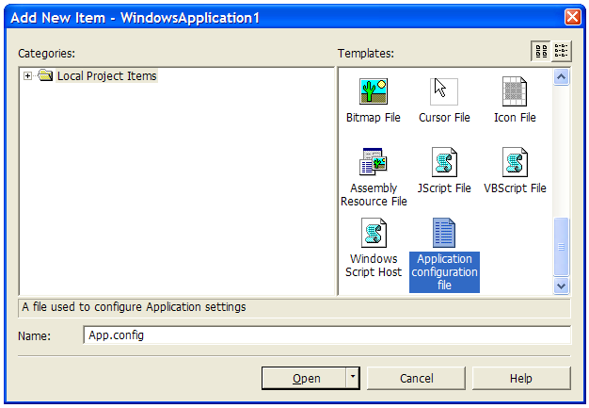The width and height of the screenshot is (589, 408).
Task: Select the Bitmap File template icon
Action: [373, 92]
